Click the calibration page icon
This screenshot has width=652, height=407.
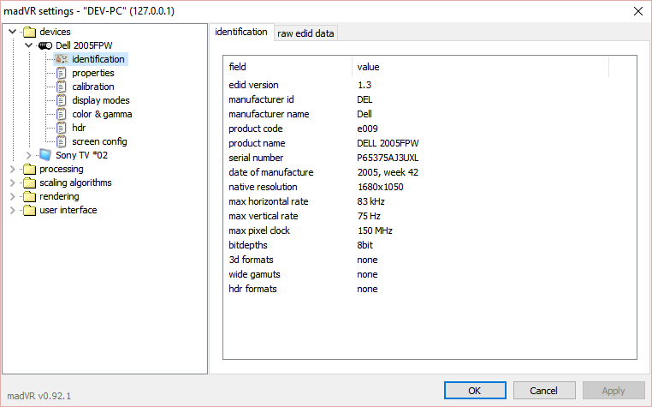click(x=61, y=87)
